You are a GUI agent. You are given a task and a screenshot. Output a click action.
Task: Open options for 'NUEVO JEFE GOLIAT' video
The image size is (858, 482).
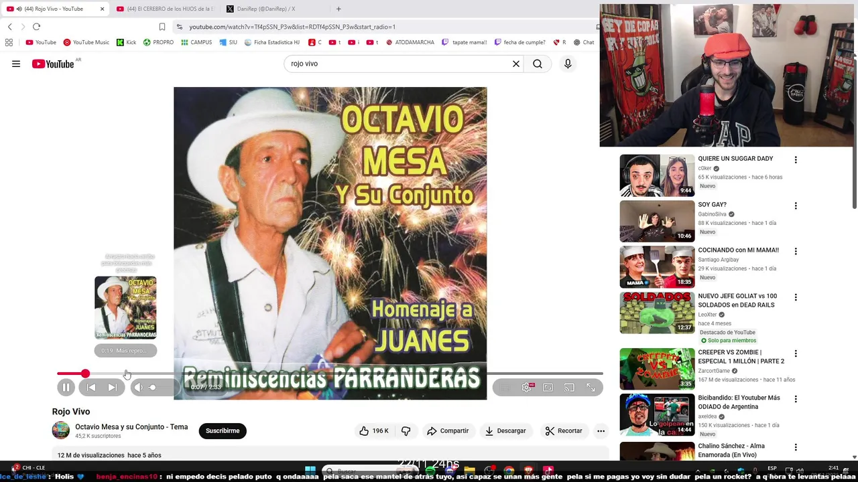coord(796,297)
